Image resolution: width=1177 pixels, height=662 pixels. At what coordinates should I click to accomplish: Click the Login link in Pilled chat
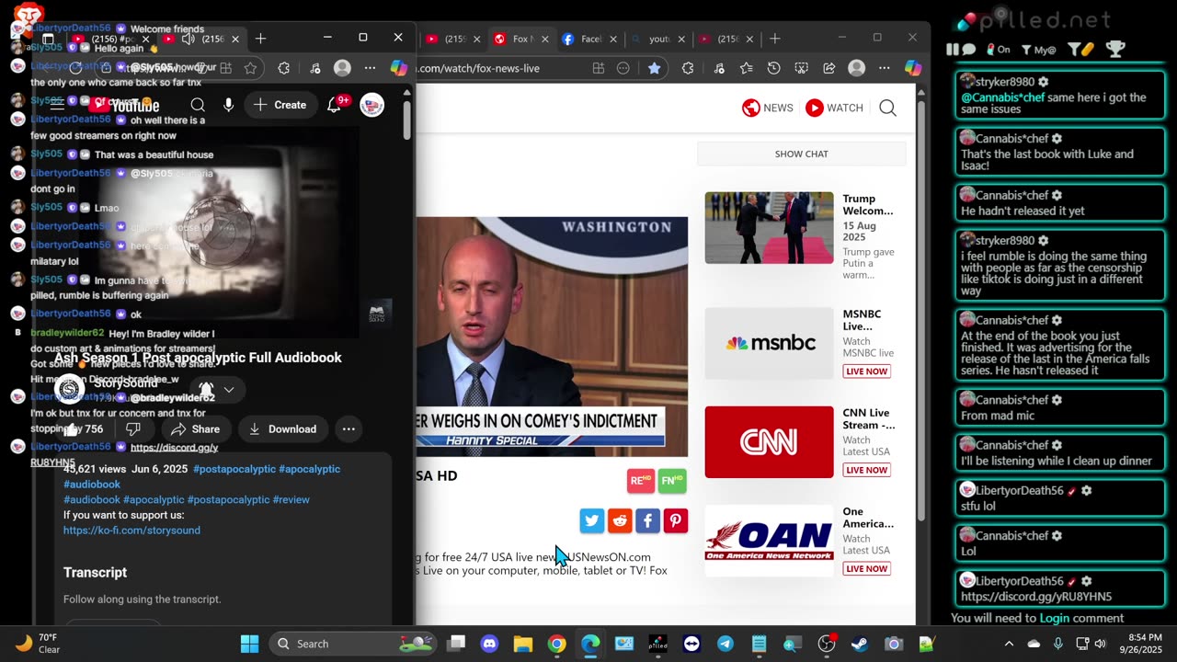click(1055, 619)
